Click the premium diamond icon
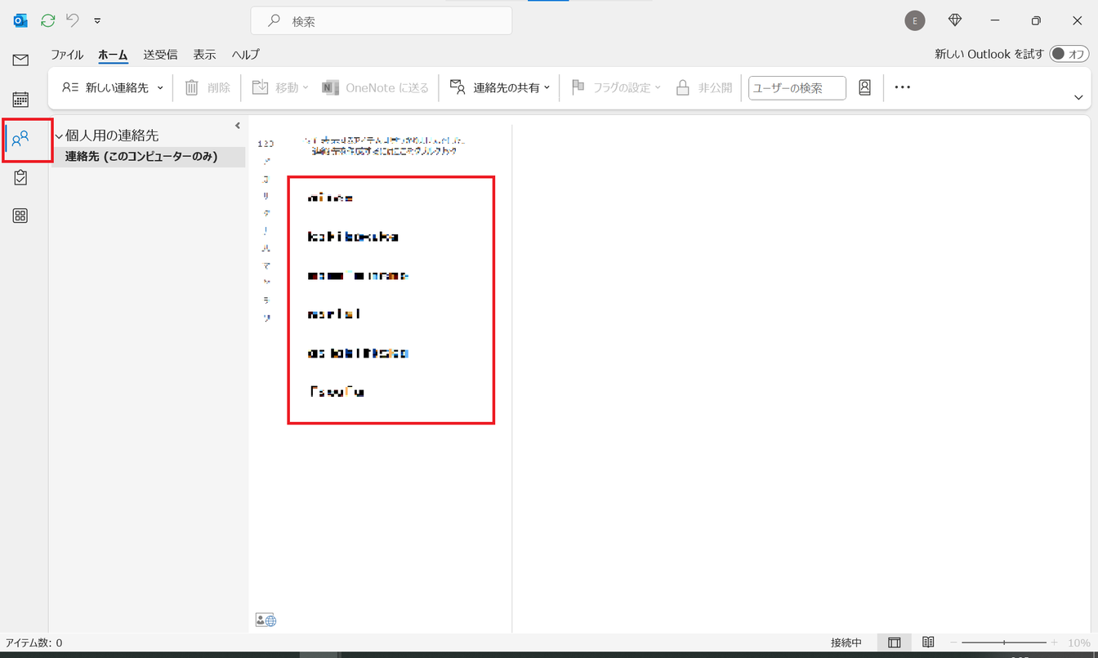The height and width of the screenshot is (658, 1098). point(955,20)
